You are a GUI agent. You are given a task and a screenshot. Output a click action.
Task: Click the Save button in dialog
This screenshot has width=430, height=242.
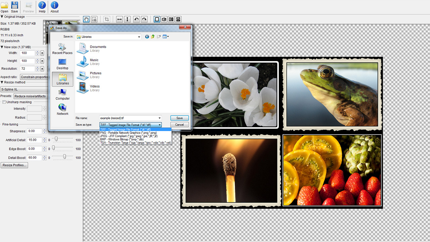tap(179, 118)
